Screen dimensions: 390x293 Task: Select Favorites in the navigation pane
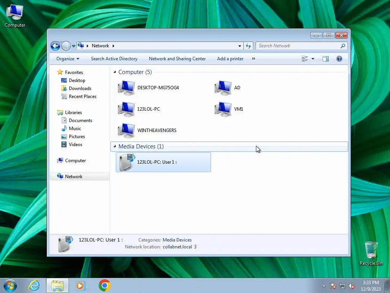(74, 72)
